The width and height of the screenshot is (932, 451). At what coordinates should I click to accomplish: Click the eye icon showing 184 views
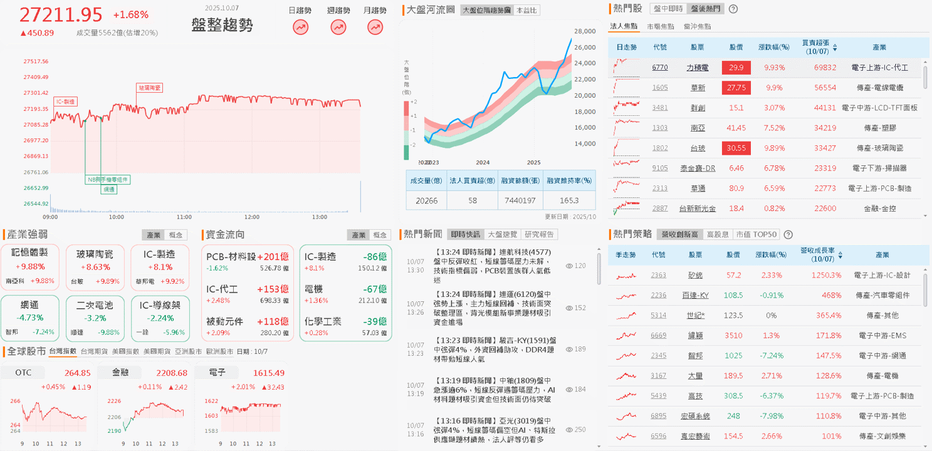pos(569,390)
